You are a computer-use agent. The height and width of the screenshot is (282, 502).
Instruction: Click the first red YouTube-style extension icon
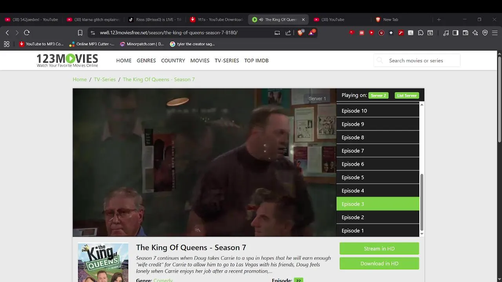tap(352, 33)
